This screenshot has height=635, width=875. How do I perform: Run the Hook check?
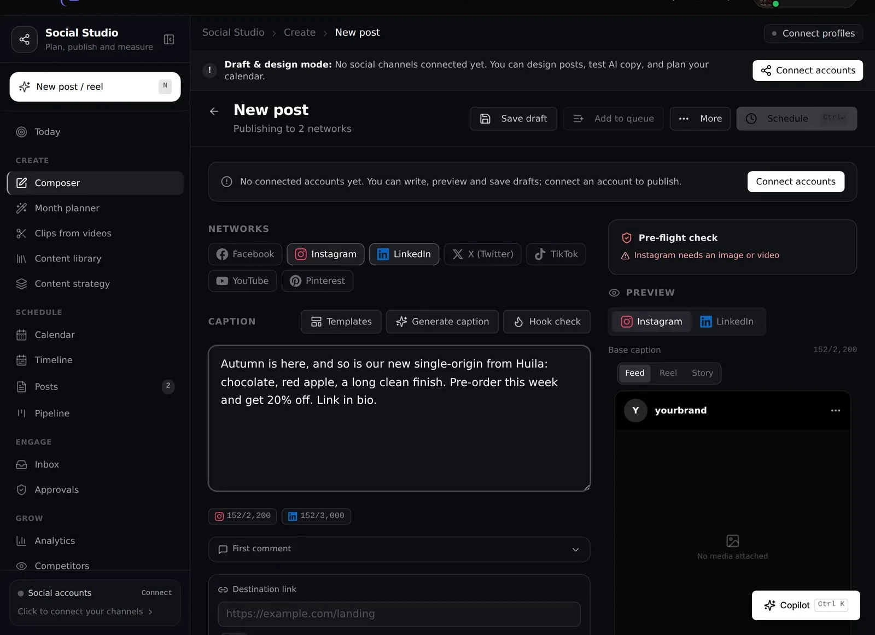(547, 322)
